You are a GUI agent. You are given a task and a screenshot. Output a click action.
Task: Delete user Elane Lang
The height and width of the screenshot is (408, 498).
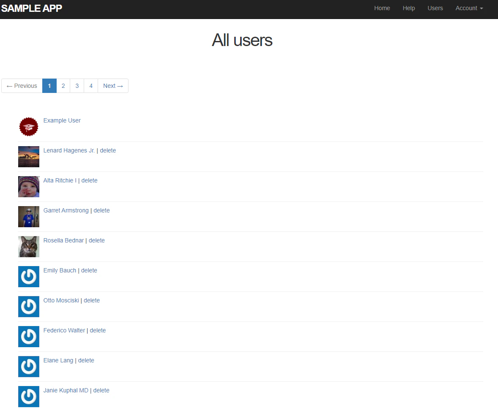coord(86,360)
